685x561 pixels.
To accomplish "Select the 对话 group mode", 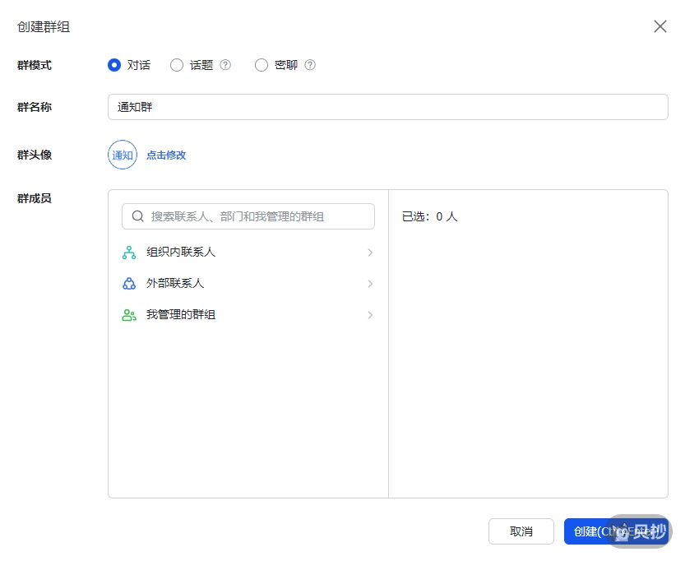I will (x=114, y=65).
